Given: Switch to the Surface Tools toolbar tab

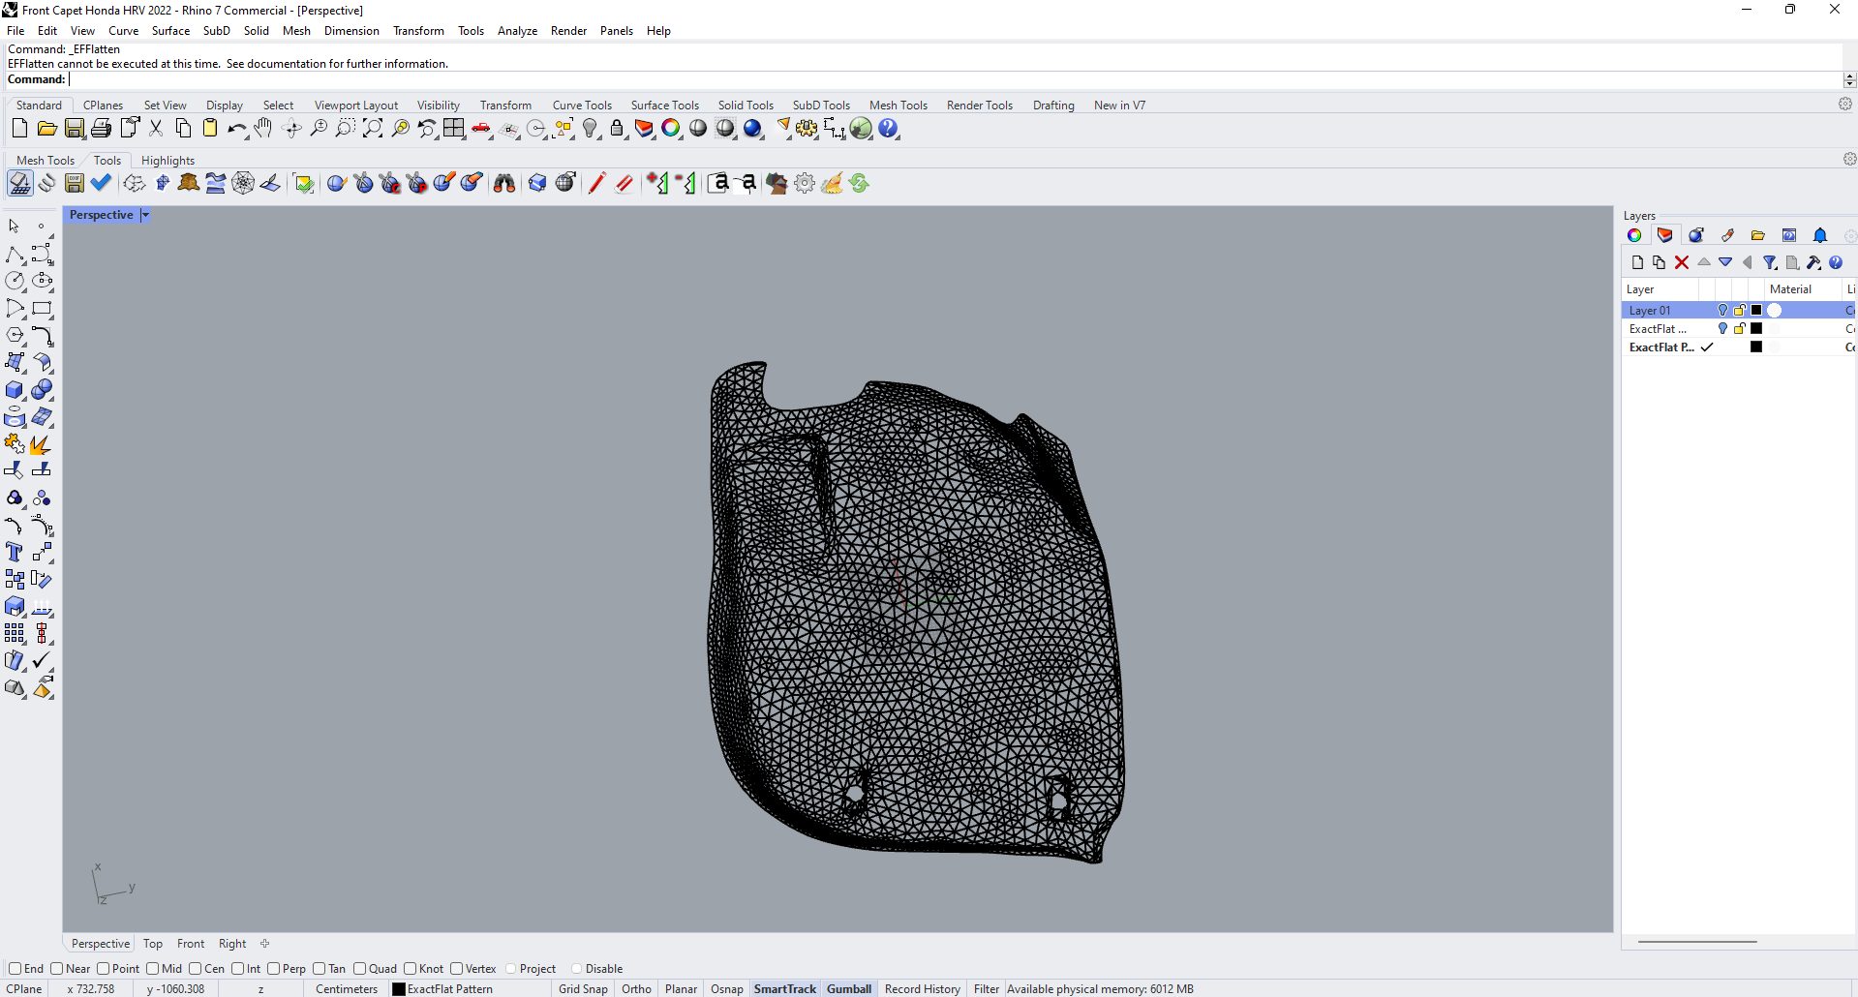Looking at the screenshot, I should [664, 106].
